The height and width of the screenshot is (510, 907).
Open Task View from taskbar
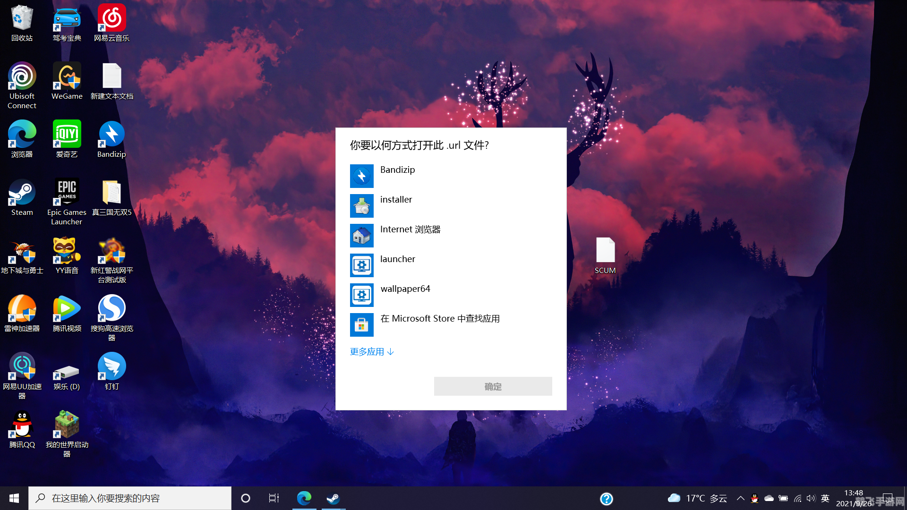(274, 498)
